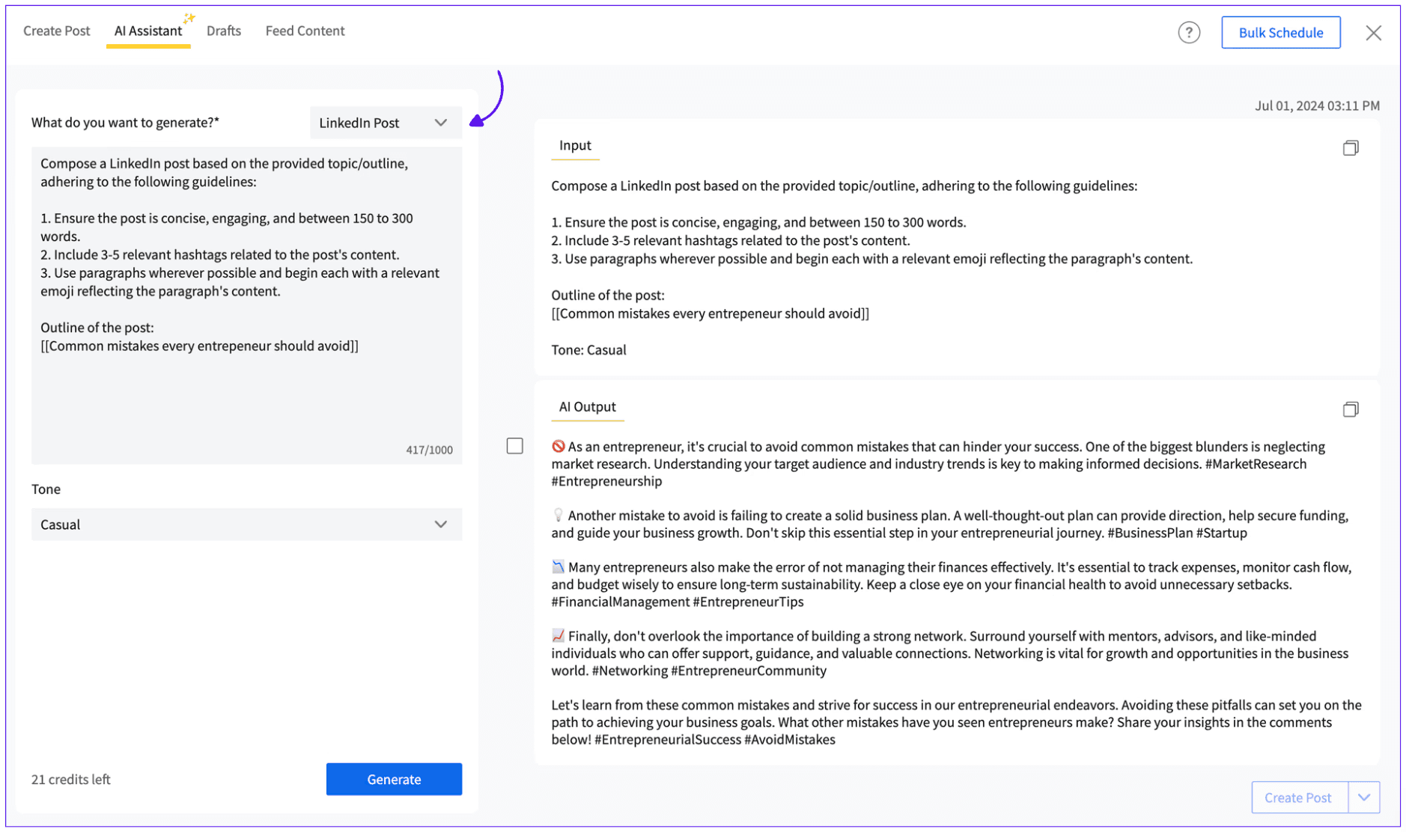Select the AI Assistant tab
The image size is (1406, 832).
point(148,31)
